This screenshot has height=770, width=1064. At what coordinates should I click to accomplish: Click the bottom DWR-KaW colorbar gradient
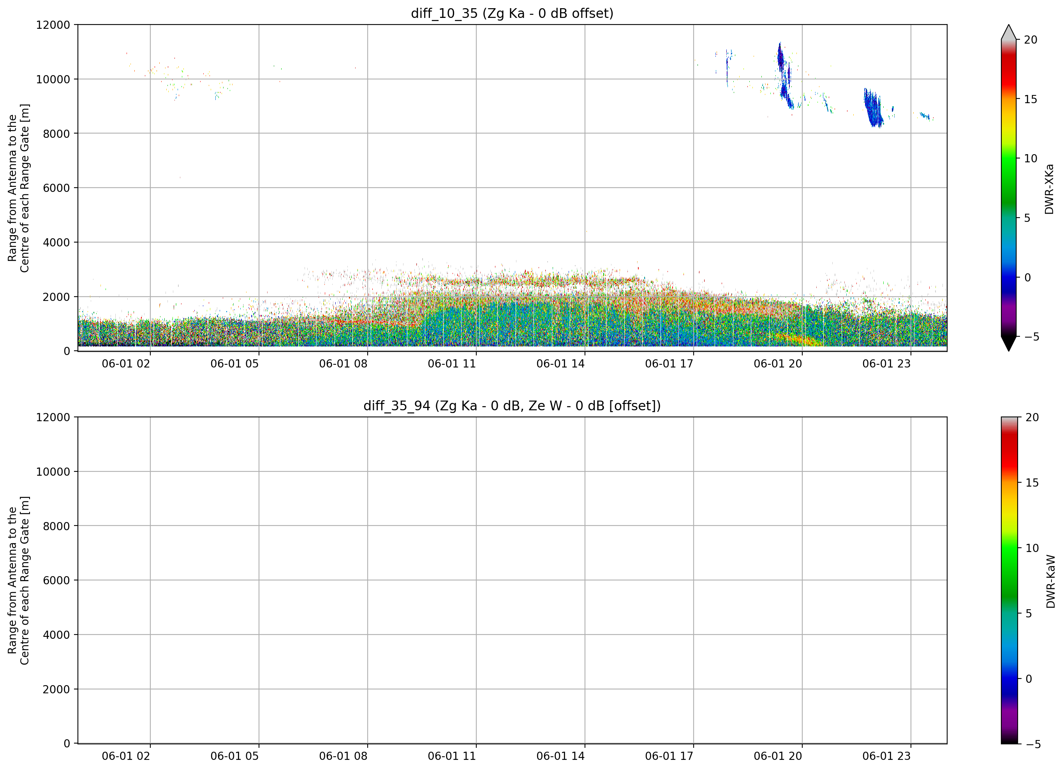[1009, 580]
